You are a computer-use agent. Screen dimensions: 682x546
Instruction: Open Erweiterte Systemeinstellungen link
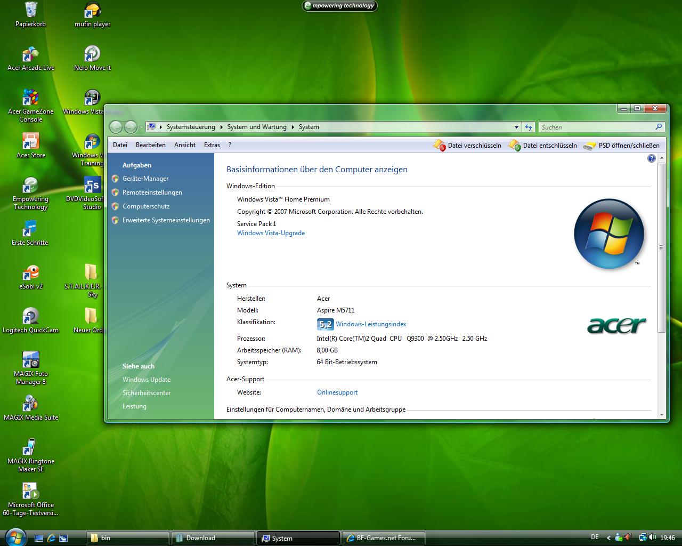click(166, 220)
